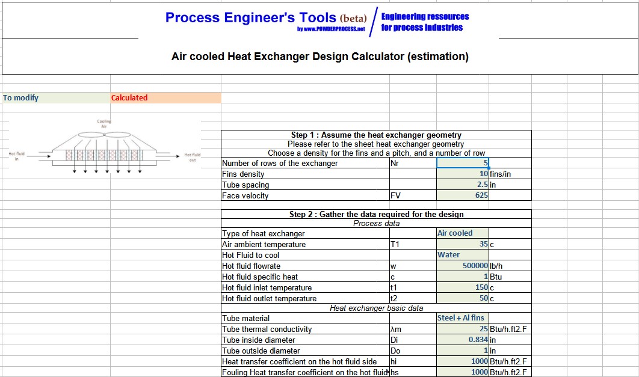Select the Tube spacing cell showing 2.5
The image size is (639, 377).
pyautogui.click(x=463, y=185)
